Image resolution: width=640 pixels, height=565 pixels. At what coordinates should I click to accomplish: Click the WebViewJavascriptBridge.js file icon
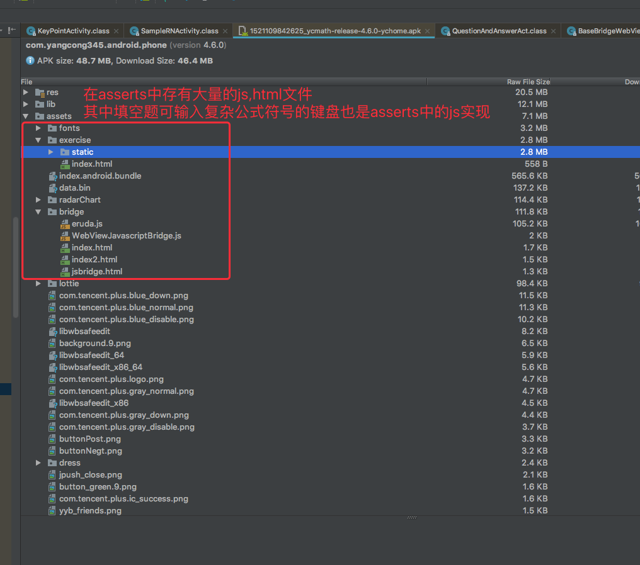[x=65, y=235]
